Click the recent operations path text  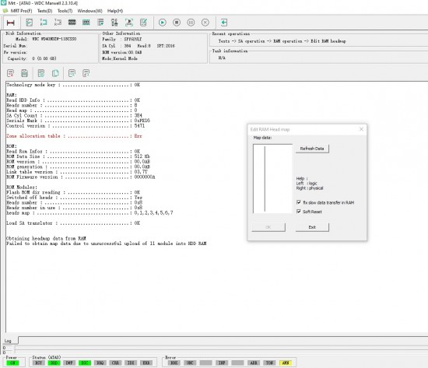pos(282,41)
